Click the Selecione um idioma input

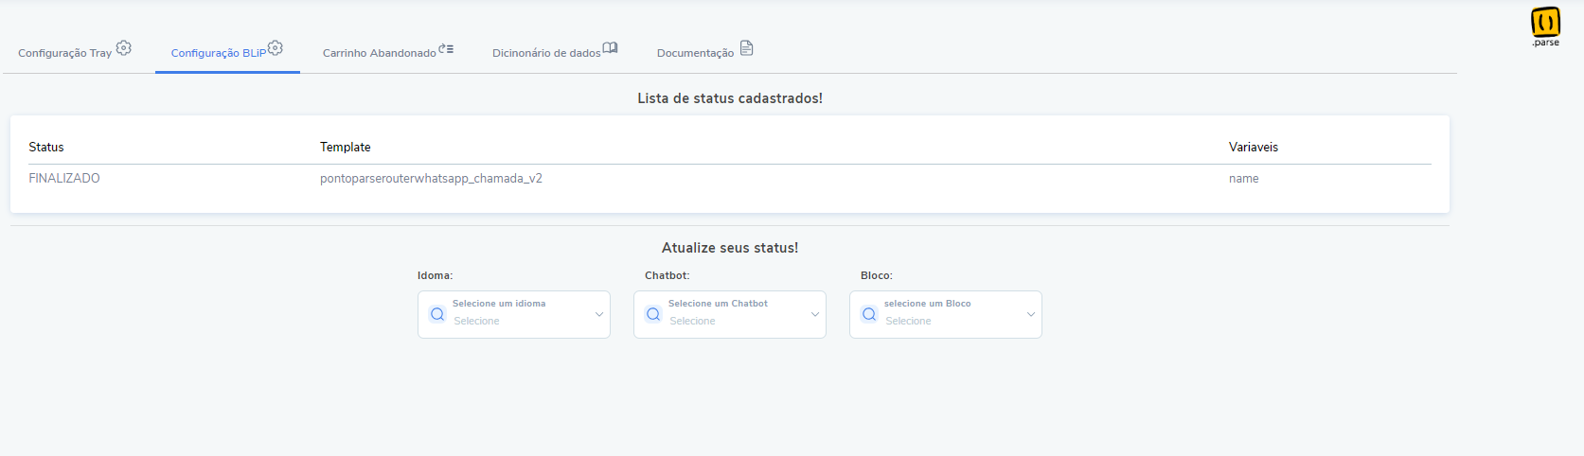514,314
